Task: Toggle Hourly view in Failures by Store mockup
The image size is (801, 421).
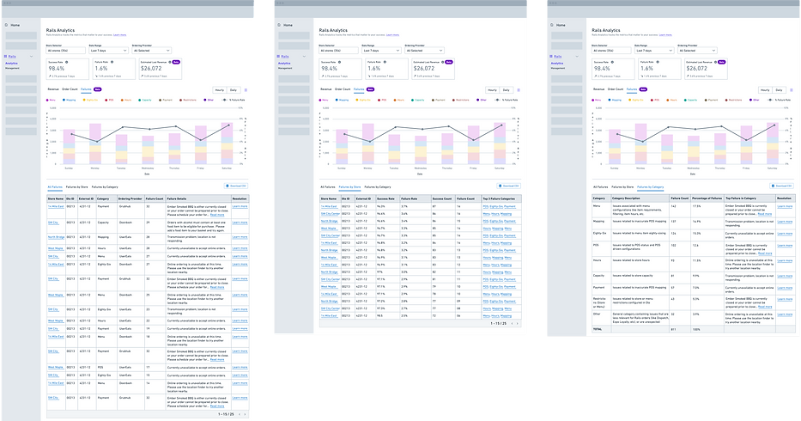Action: tap(493, 90)
